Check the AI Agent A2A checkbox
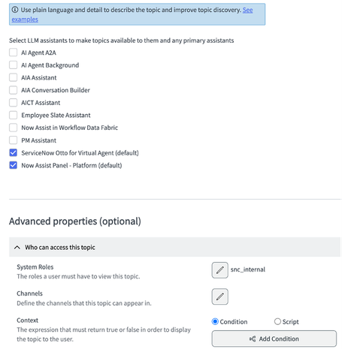The height and width of the screenshot is (349, 342). coord(13,53)
